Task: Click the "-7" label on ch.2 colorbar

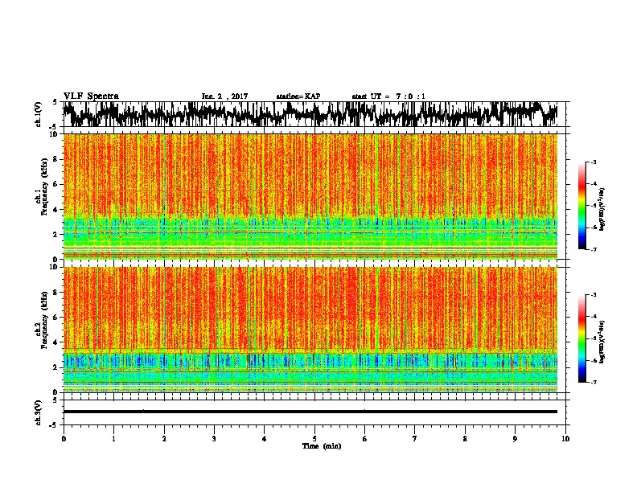Action: (593, 382)
